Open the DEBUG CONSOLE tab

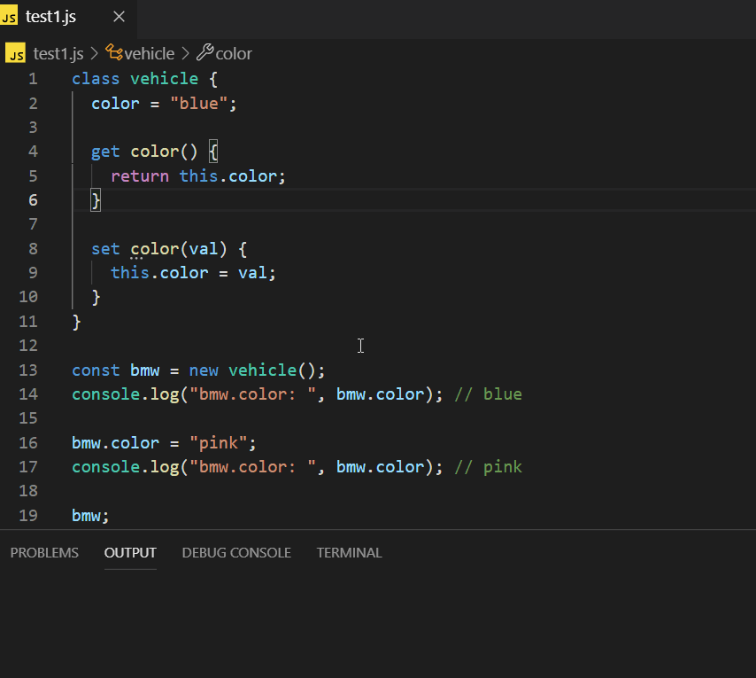coord(236,552)
